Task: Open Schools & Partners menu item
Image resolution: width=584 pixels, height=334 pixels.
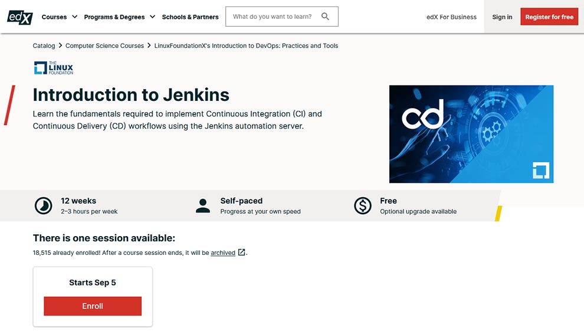Action: point(190,17)
